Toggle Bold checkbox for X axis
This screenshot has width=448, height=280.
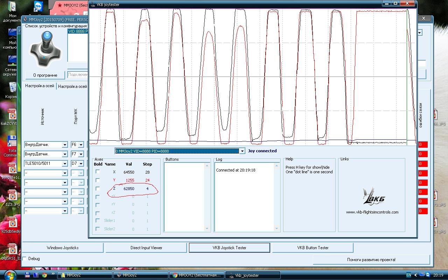[x=98, y=171]
